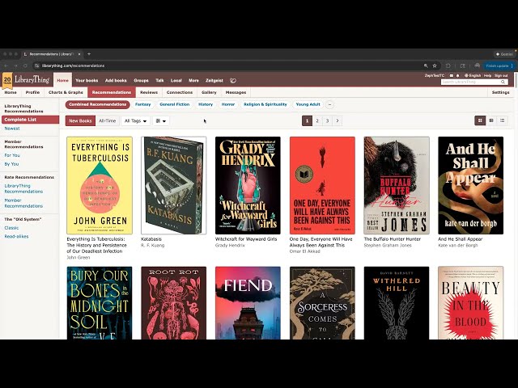Switch to cover grid view icon

pyautogui.click(x=480, y=120)
